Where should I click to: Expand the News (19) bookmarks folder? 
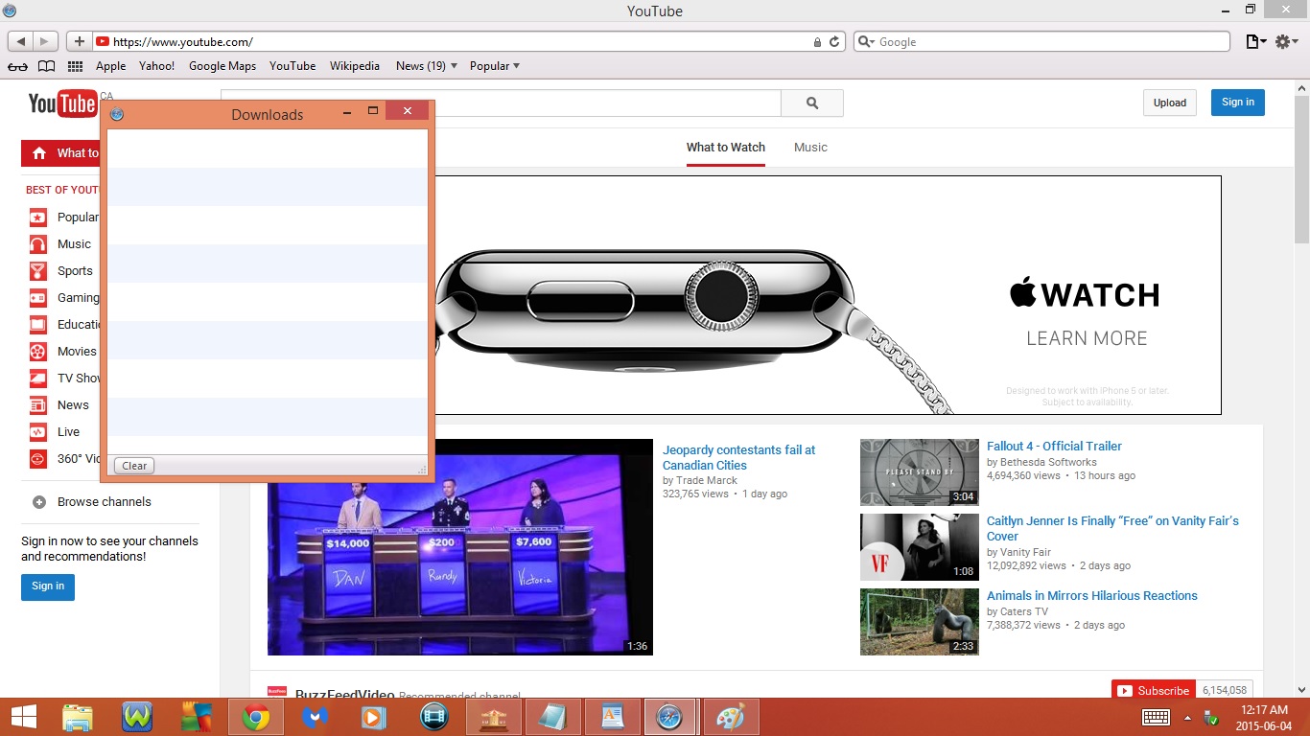[x=427, y=66]
